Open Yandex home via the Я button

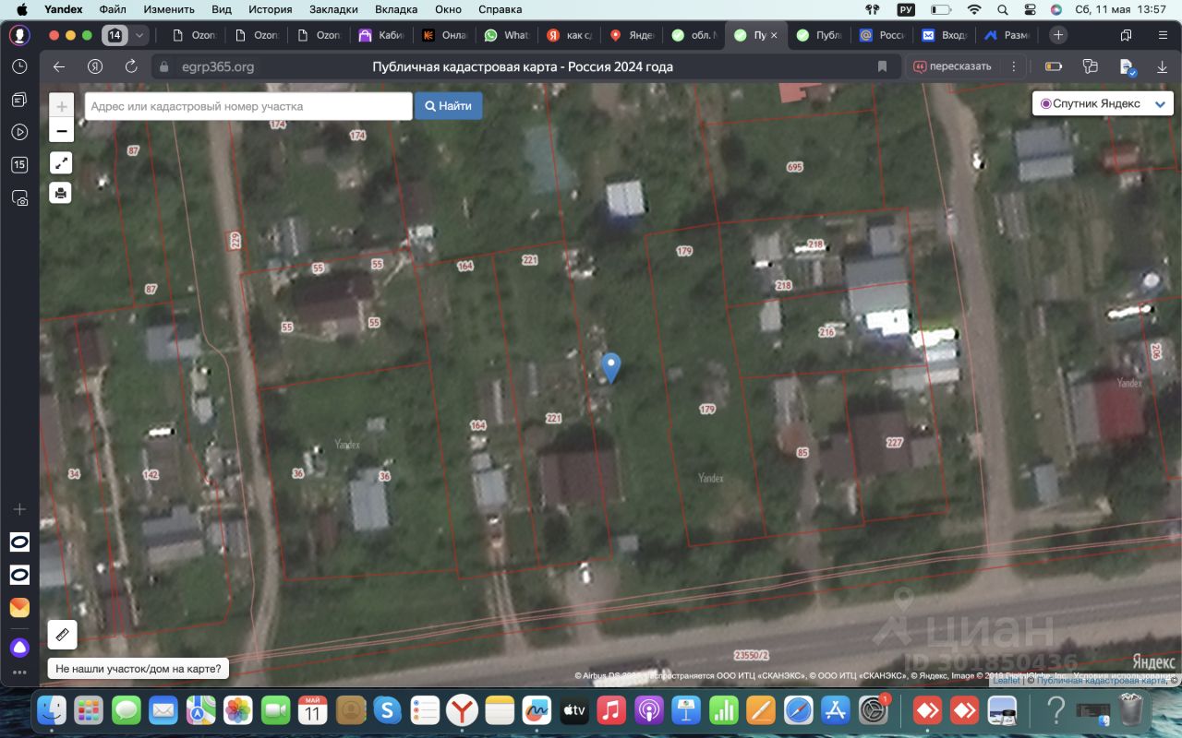94,66
